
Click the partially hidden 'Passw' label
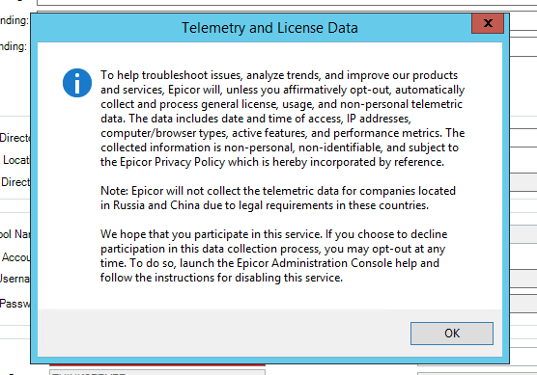[15, 304]
